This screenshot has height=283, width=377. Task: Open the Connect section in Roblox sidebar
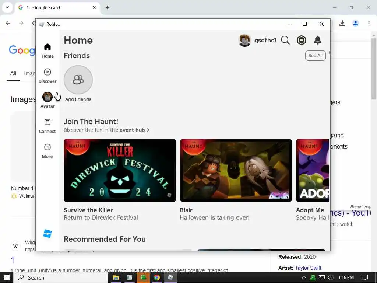pos(47,126)
